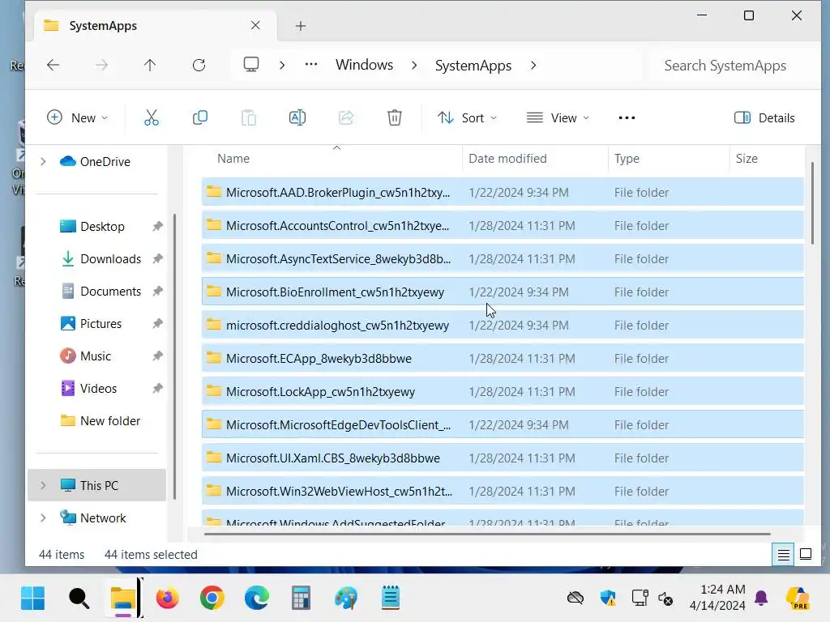Open Paint from the taskbar
This screenshot has height=622, width=830.
pyautogui.click(x=345, y=599)
